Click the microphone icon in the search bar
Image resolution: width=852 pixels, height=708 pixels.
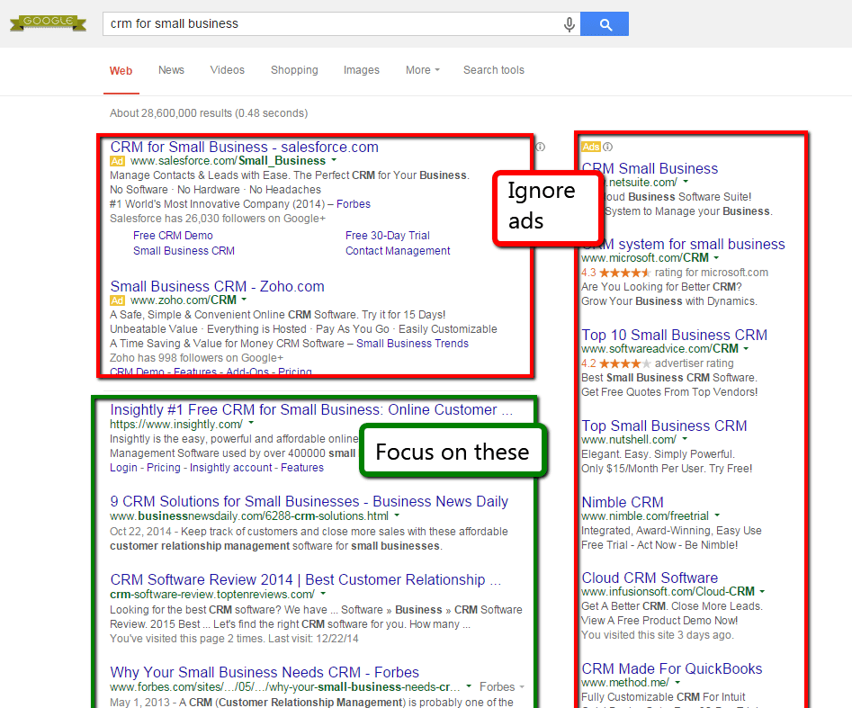(x=569, y=24)
